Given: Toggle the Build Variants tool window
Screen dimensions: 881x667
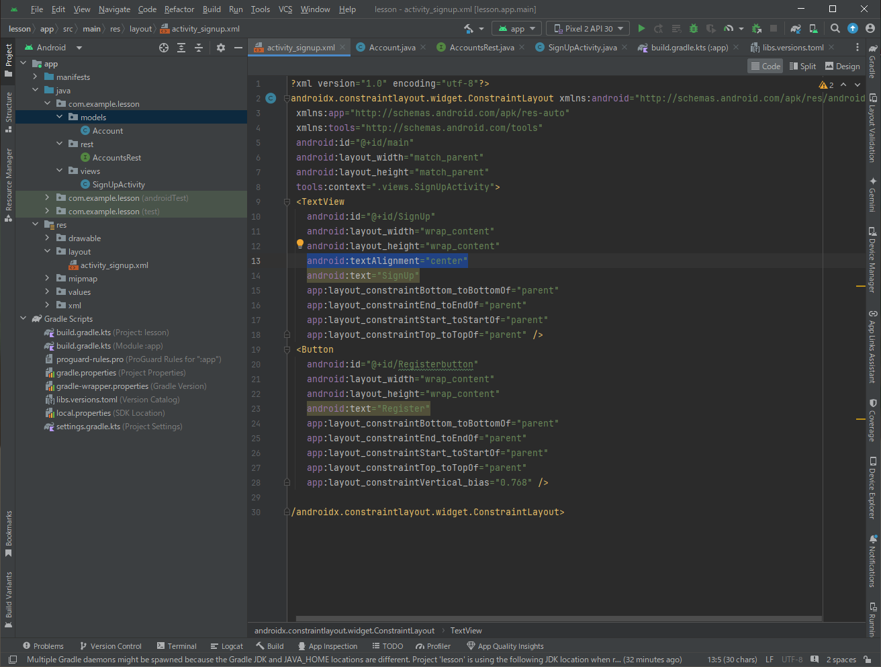Looking at the screenshot, I should coord(8,600).
